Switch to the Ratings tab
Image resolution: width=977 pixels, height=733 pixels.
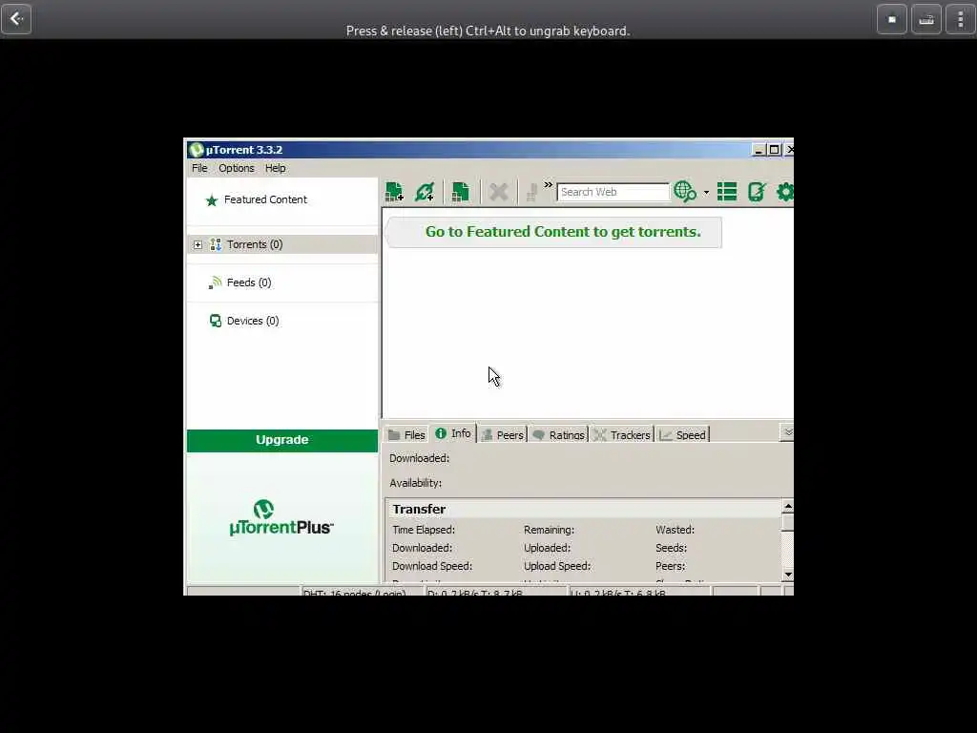[559, 434]
